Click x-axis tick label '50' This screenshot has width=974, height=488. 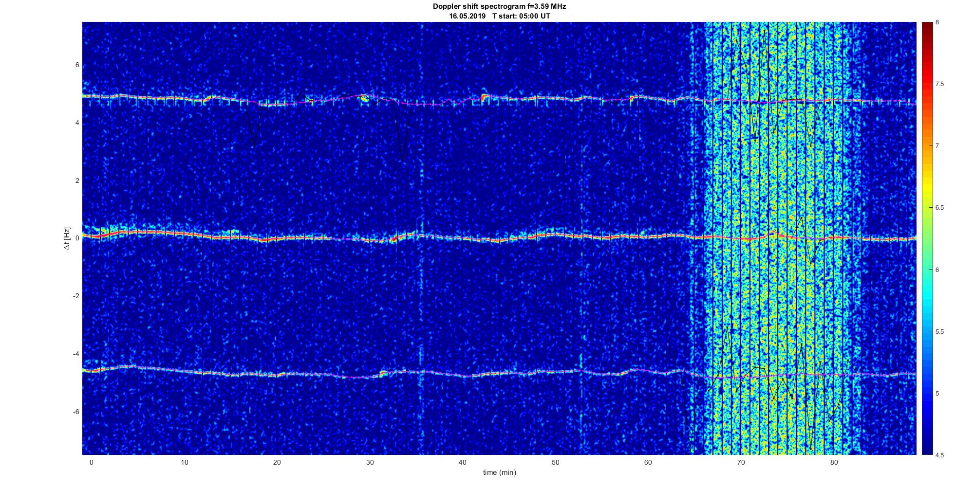[556, 463]
